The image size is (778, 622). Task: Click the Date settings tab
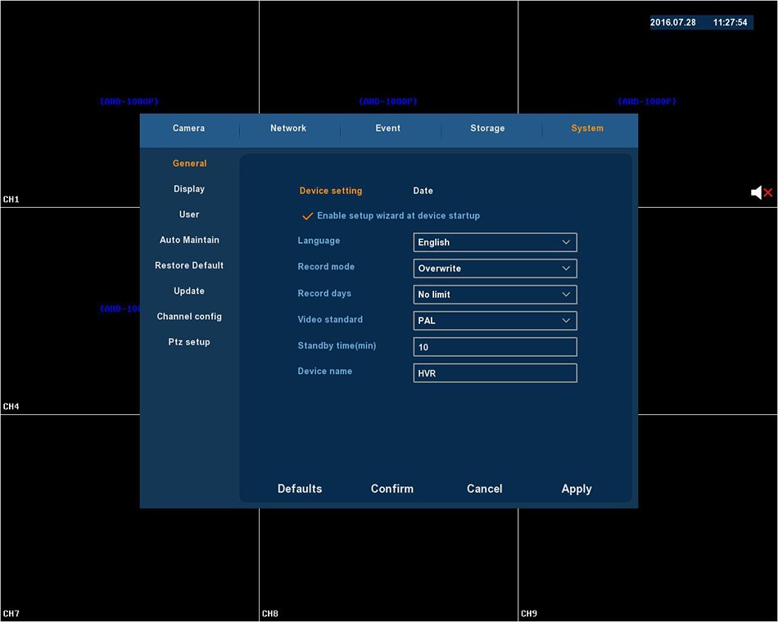tap(423, 191)
